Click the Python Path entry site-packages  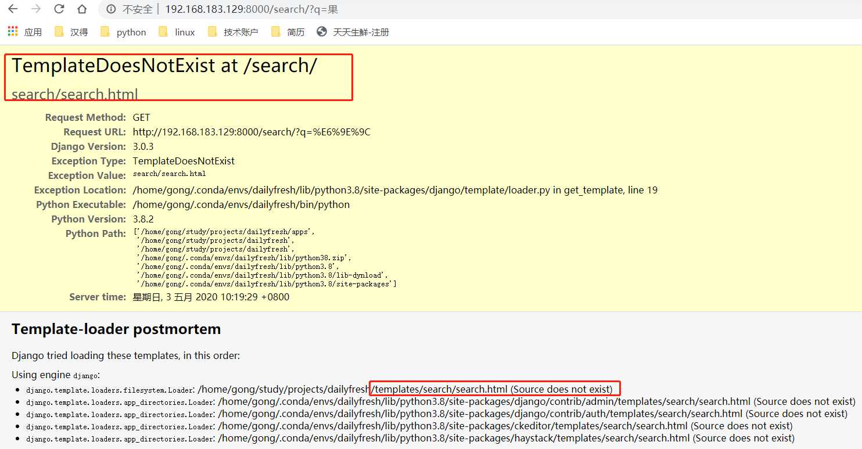tap(267, 283)
